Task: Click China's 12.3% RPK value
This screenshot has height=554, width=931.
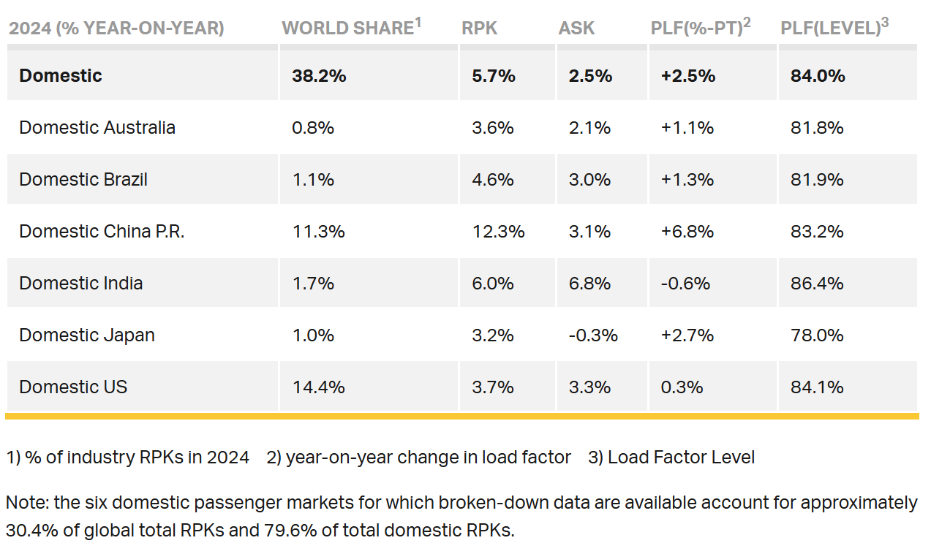Action: click(498, 231)
